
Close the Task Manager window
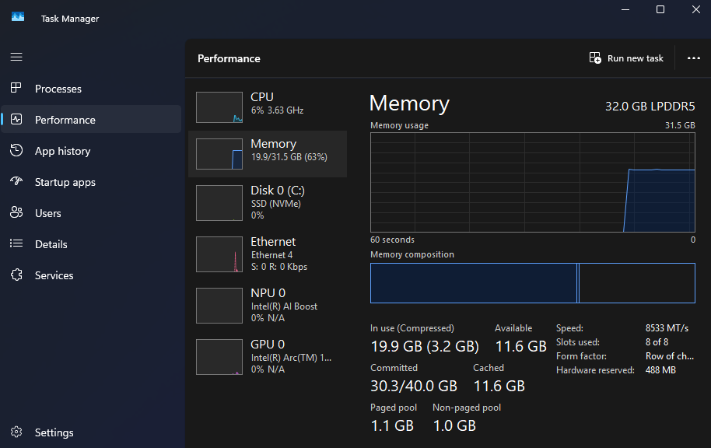point(696,9)
